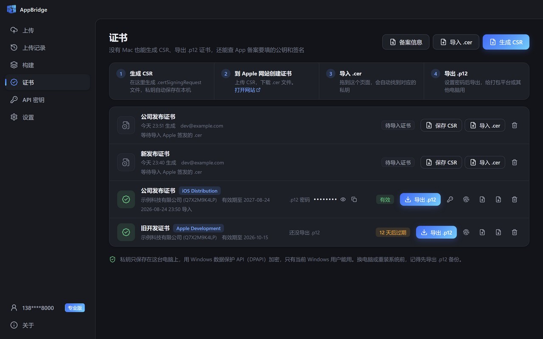This screenshot has height=339, width=543.
Task: Open the 上传记录 history page
Action: point(48,48)
